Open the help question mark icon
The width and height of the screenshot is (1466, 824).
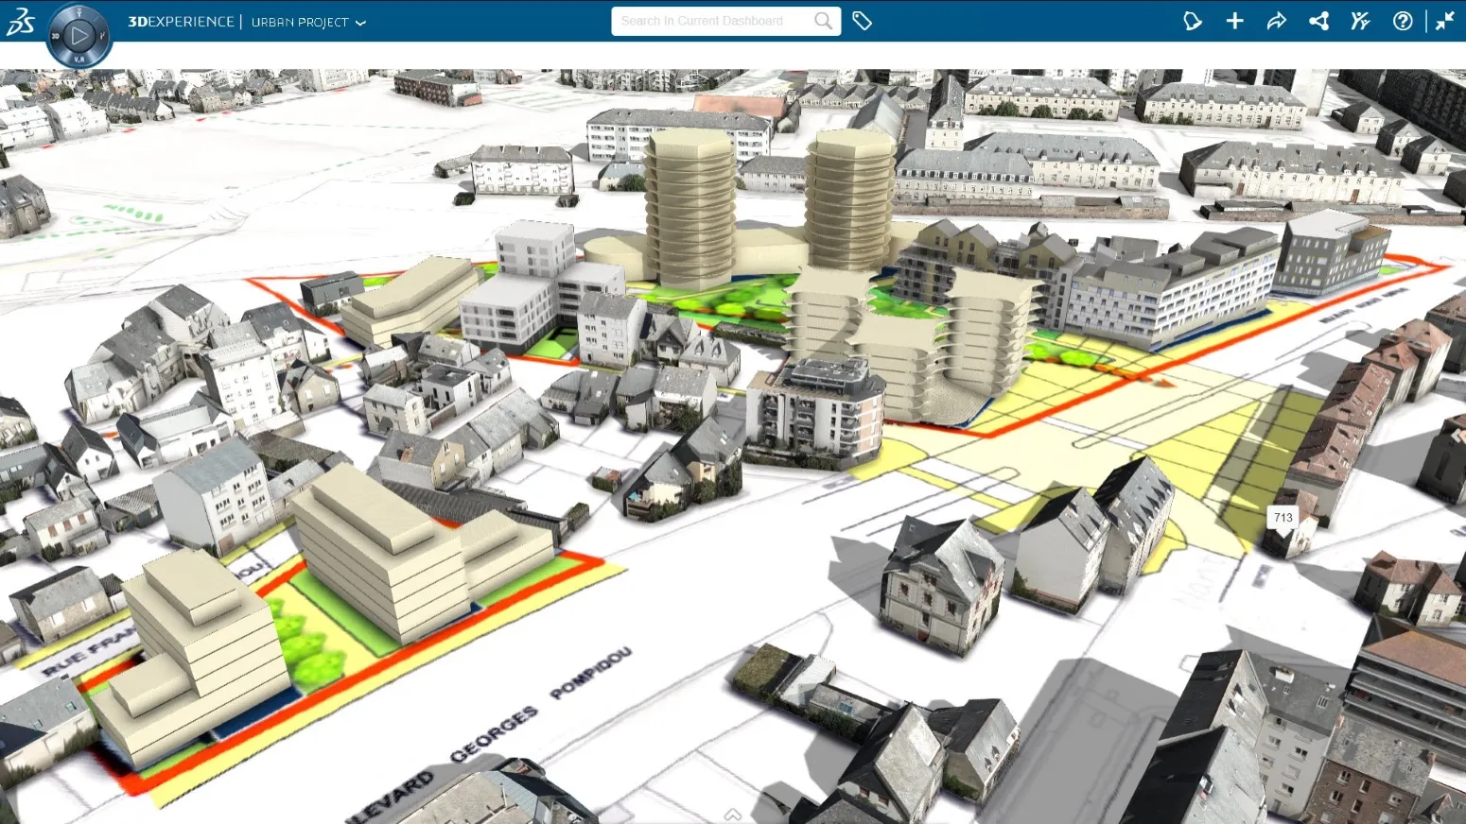pos(1403,20)
